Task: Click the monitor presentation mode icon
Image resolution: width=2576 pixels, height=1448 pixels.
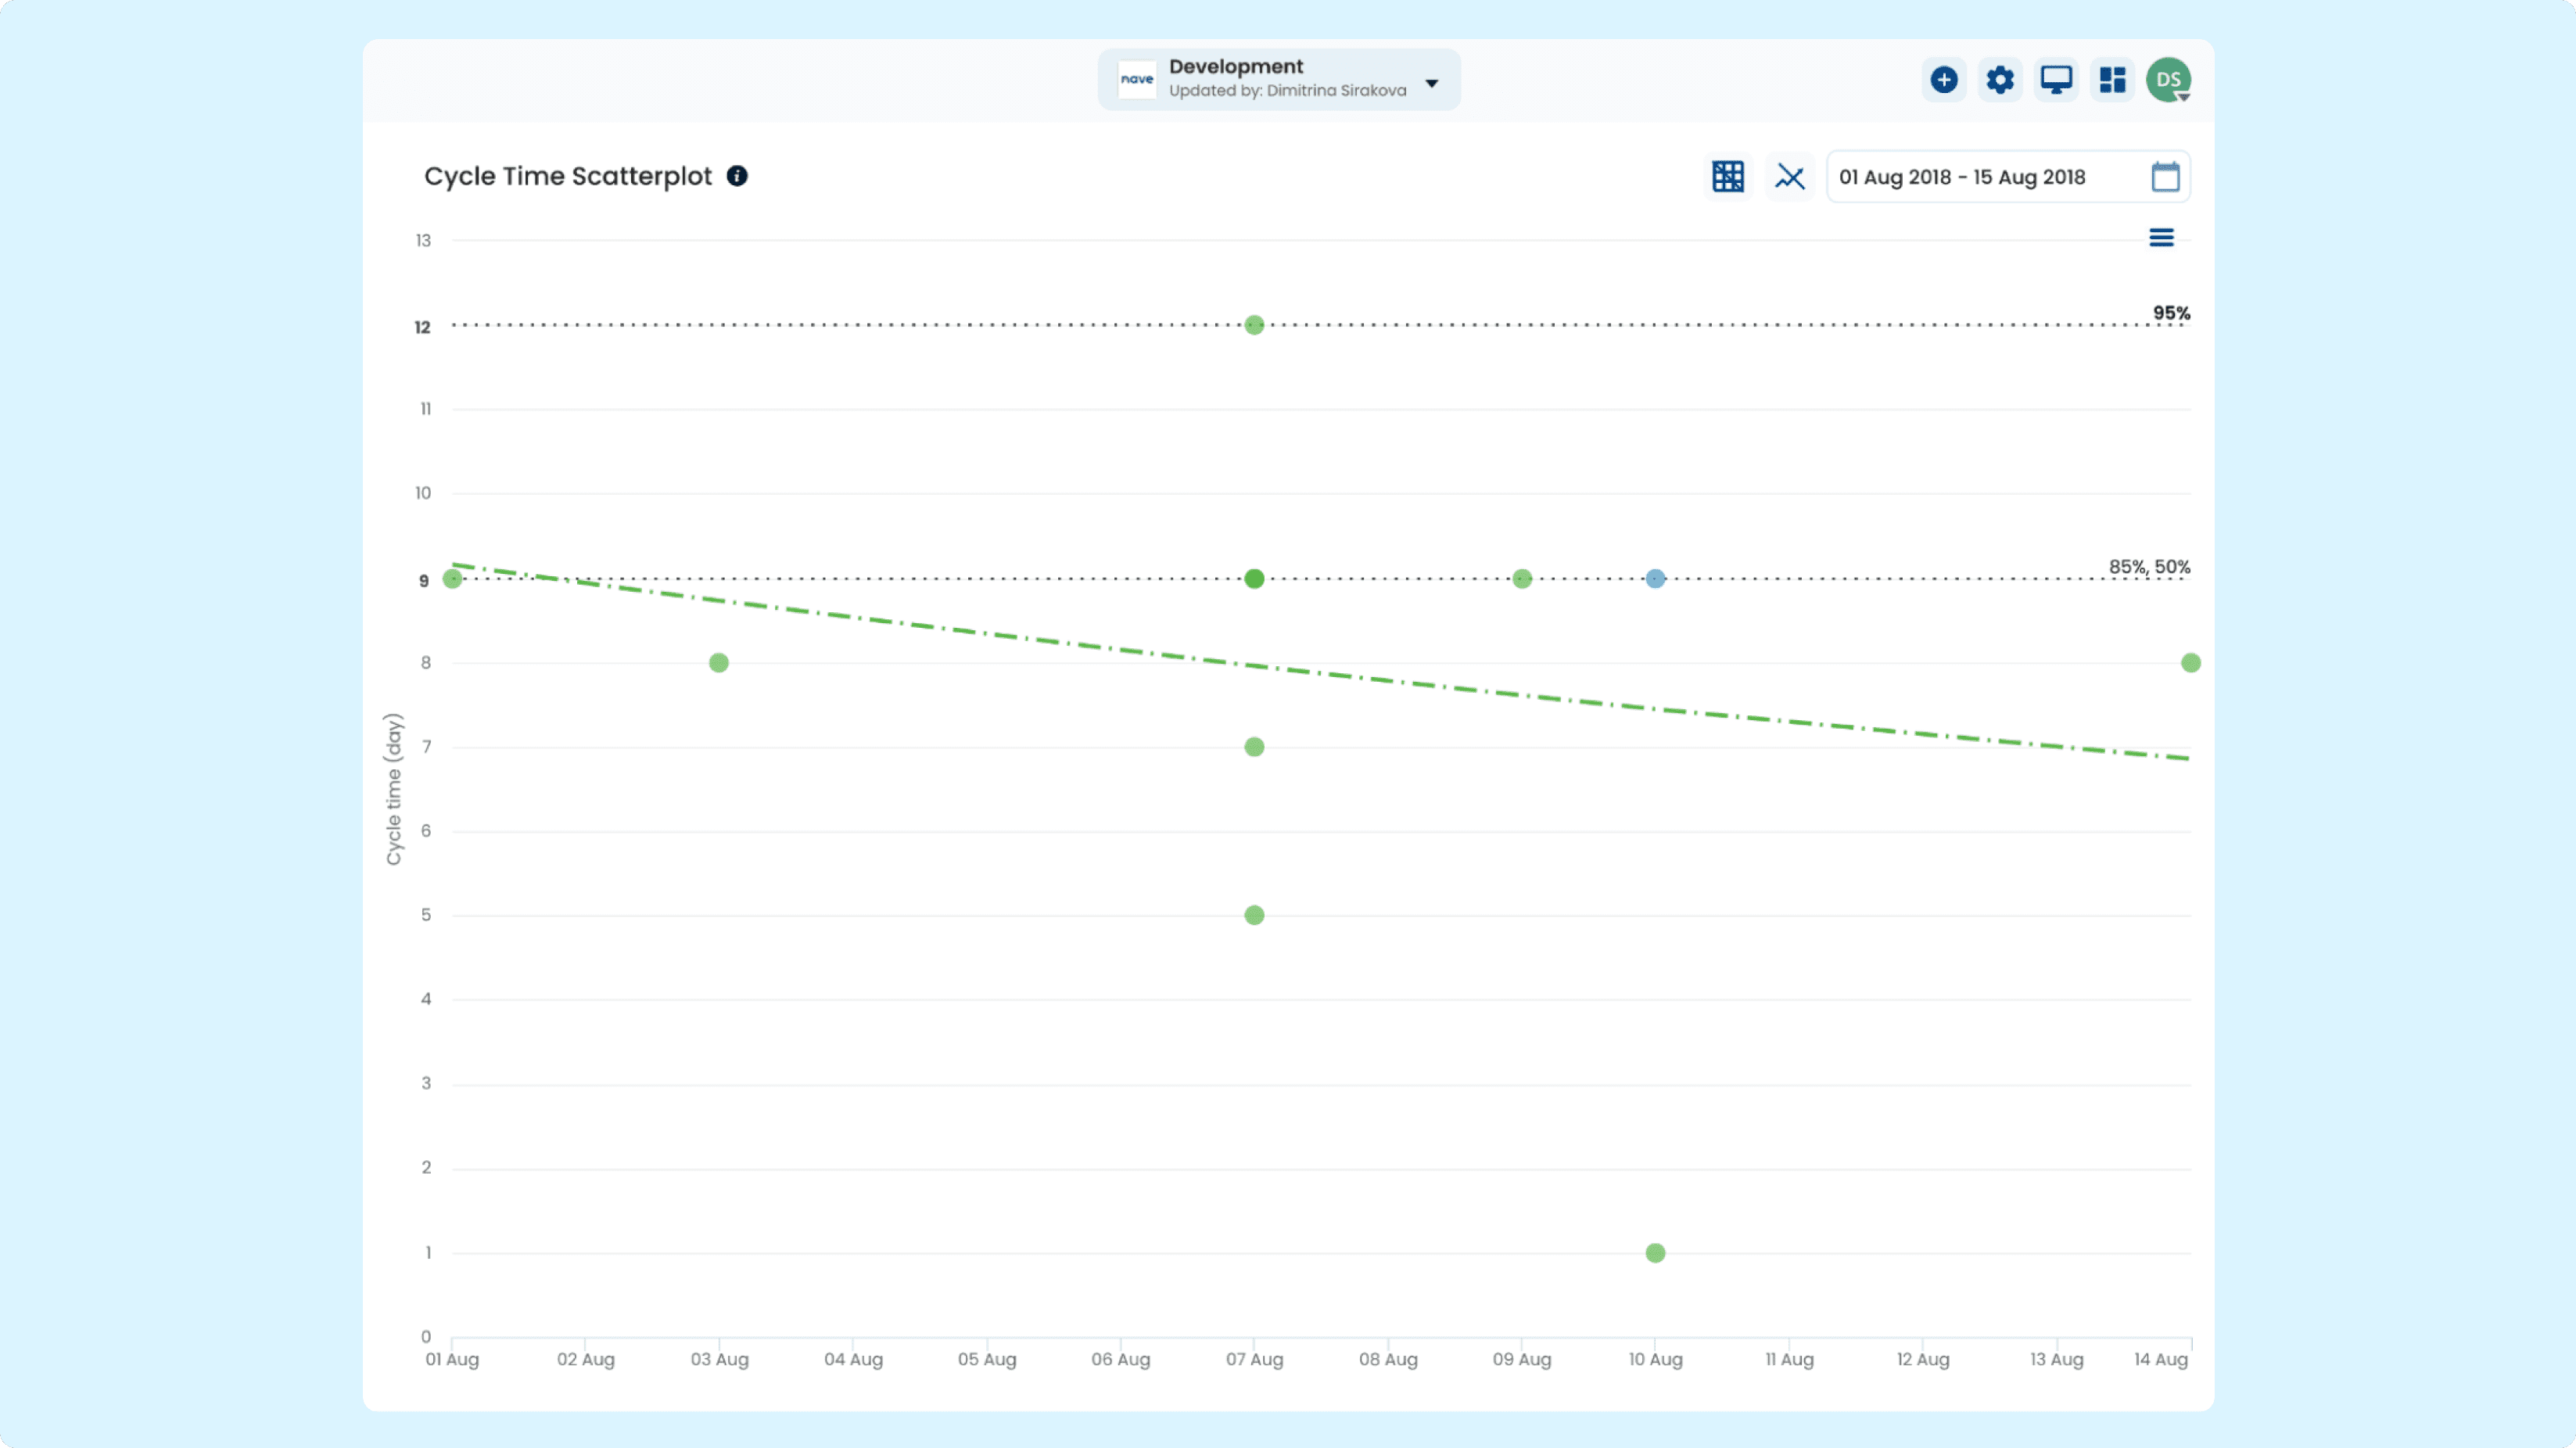Action: click(2056, 80)
